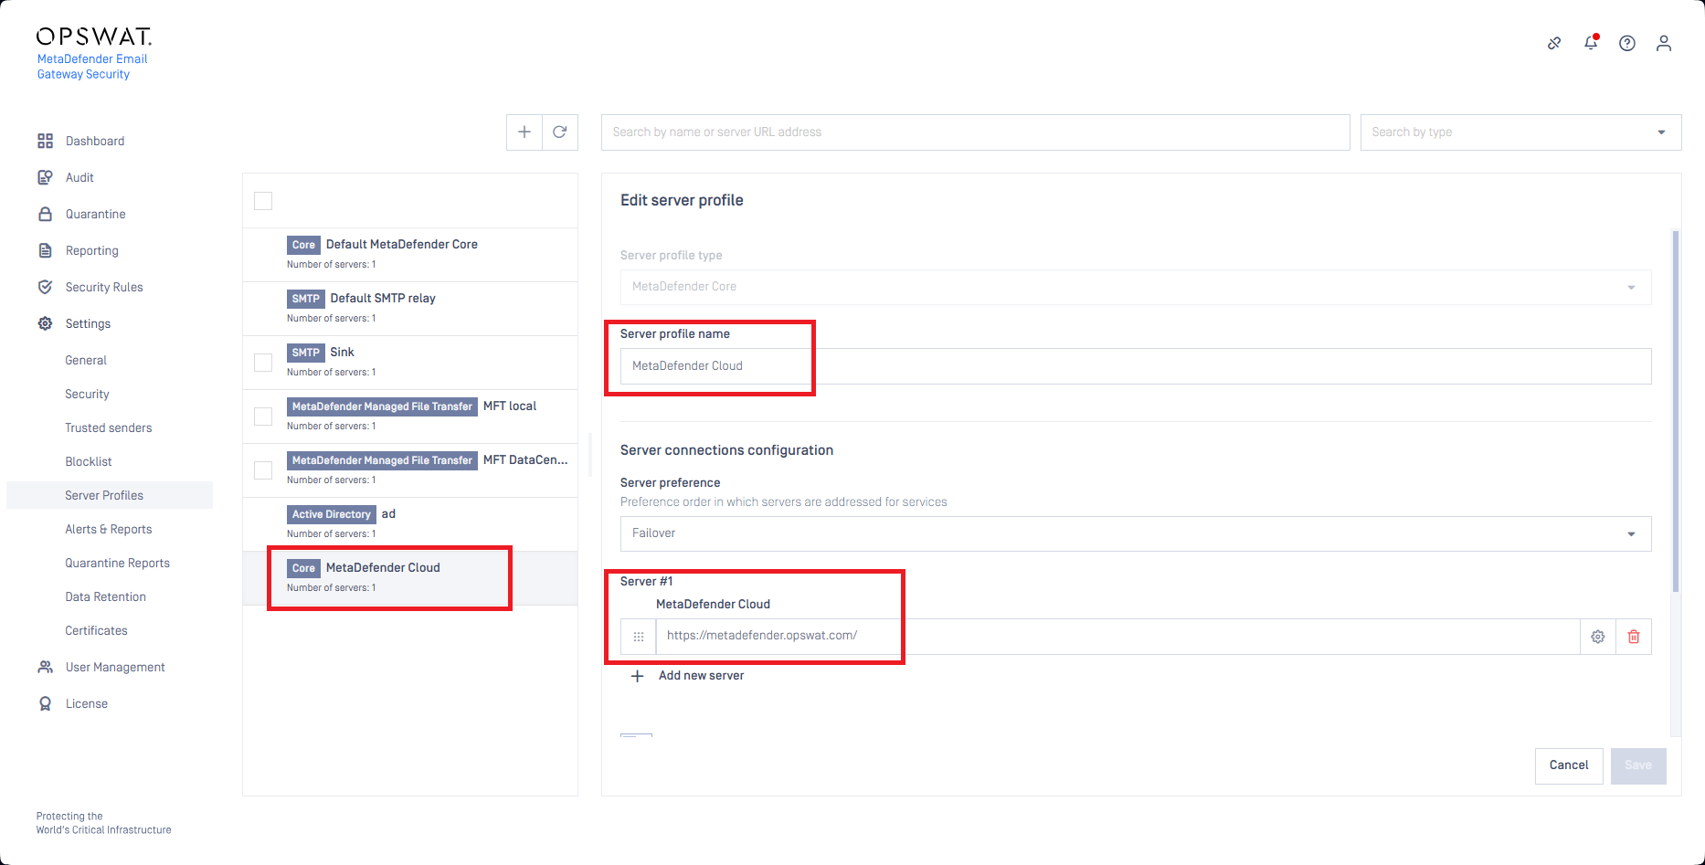Expand the Failover server preference dropdown

coord(1136,533)
